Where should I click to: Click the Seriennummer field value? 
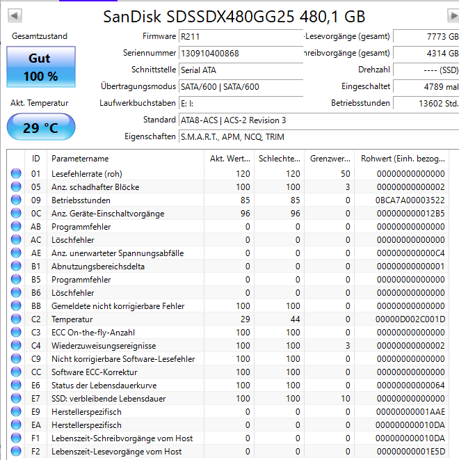point(240,53)
